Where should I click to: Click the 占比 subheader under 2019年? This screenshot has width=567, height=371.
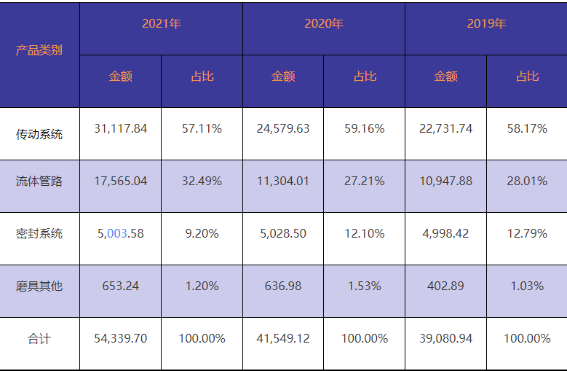coord(527,77)
